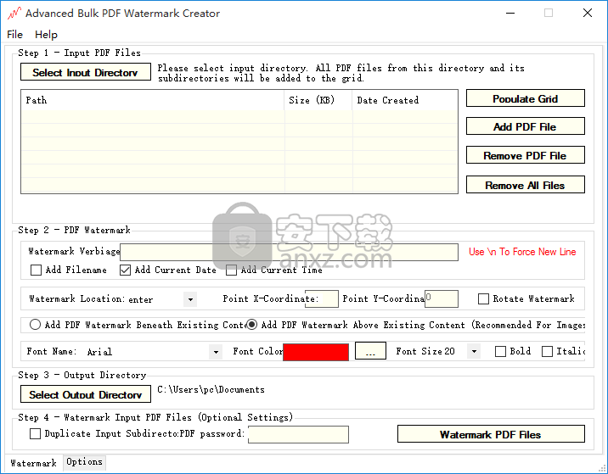
Task: Expand the Watermark Location dropdown
Action: pyautogui.click(x=190, y=299)
